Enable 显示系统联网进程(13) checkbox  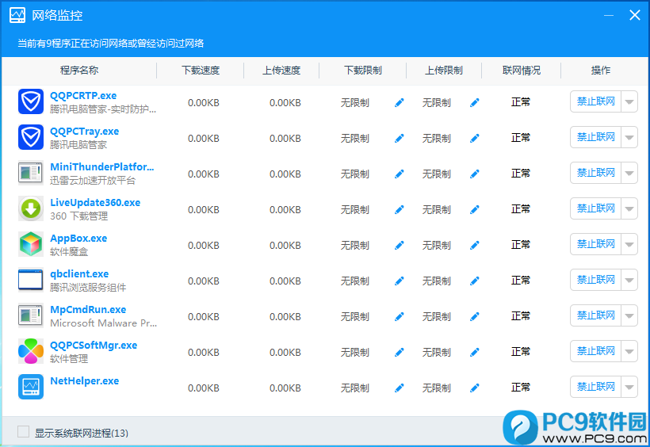(x=23, y=432)
